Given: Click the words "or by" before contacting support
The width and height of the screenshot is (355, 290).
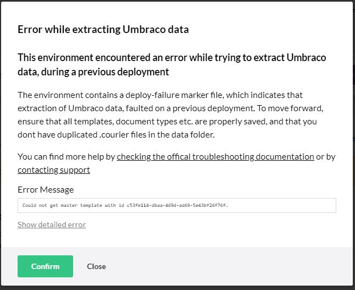Looking at the screenshot, I should pos(326,157).
